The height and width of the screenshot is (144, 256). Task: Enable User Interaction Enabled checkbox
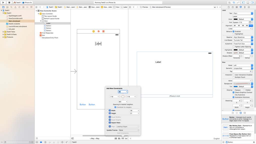(x=233, y=75)
